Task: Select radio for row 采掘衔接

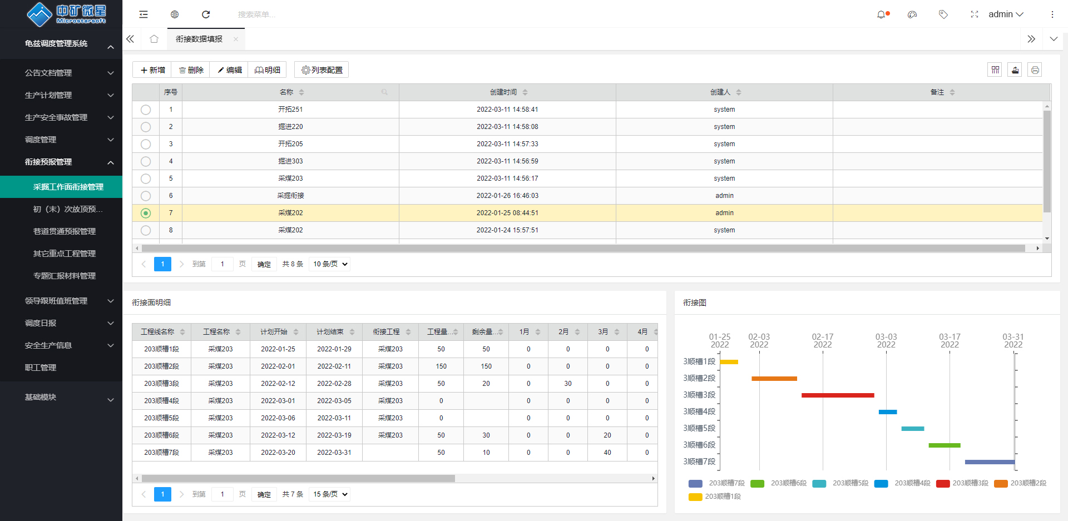Action: [146, 196]
